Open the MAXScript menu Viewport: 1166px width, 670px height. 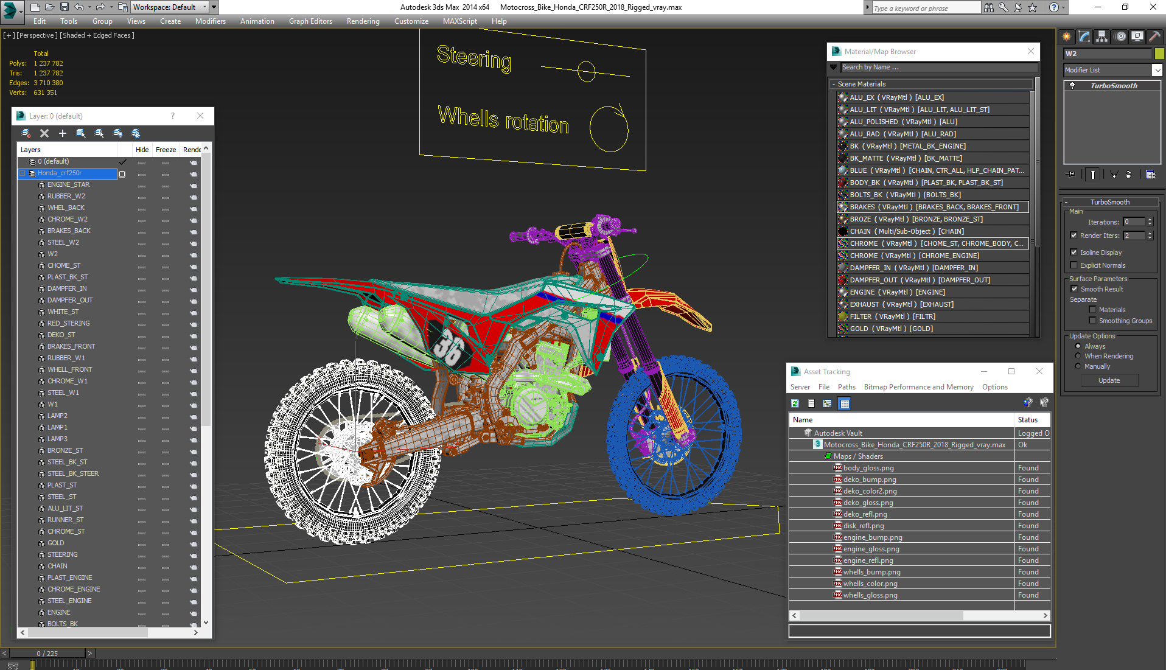pos(460,21)
